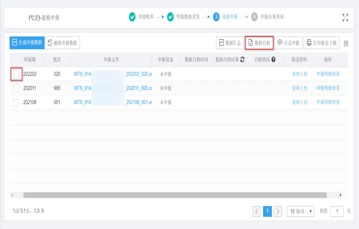
Task: Tick the checkbox for period 202011
Action: click(16, 88)
